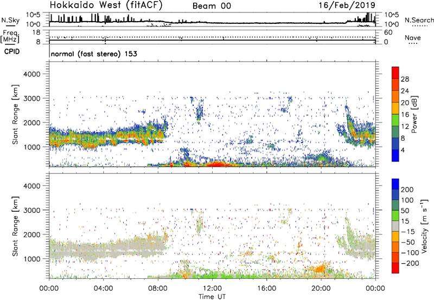Click the "12:00" time tick label

(x=212, y=289)
